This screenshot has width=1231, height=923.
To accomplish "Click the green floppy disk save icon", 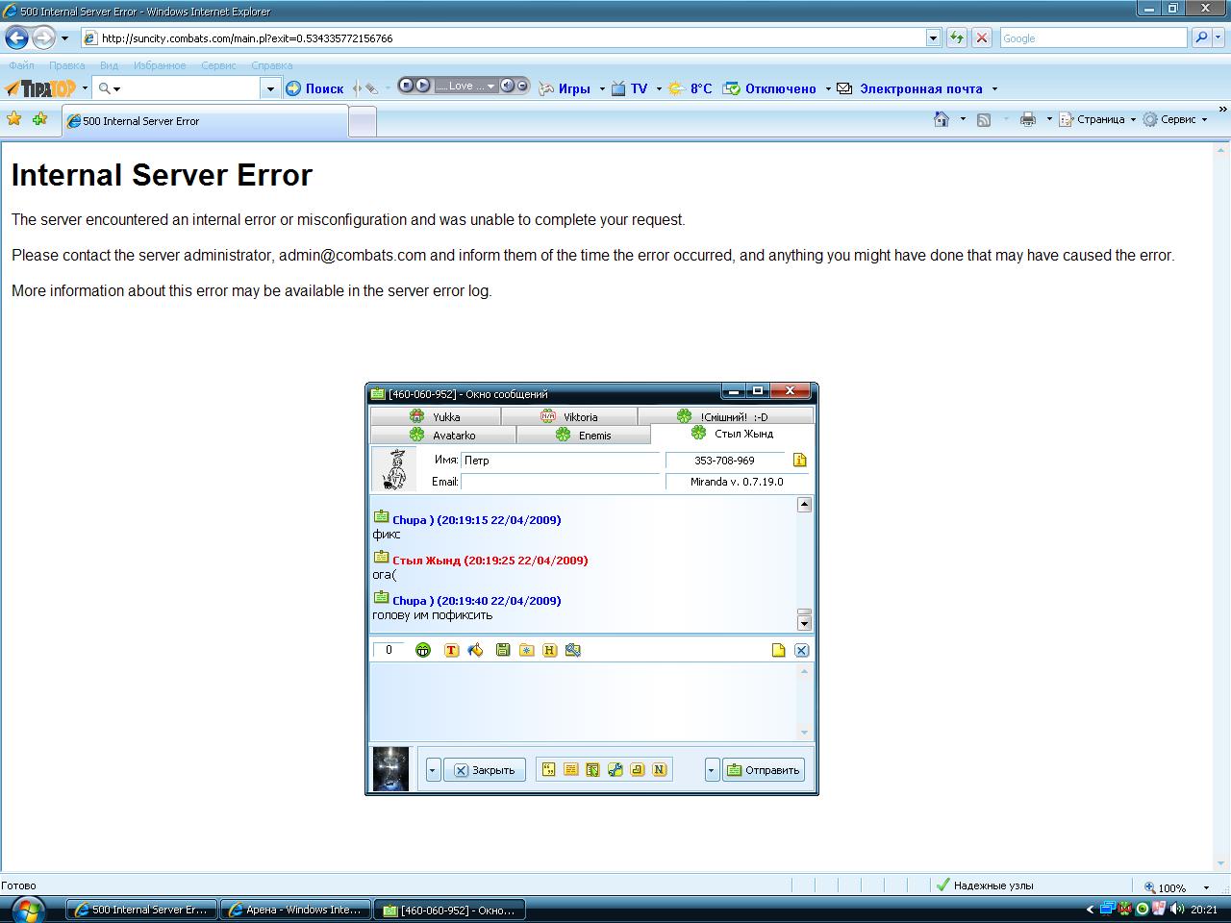I will [x=503, y=651].
